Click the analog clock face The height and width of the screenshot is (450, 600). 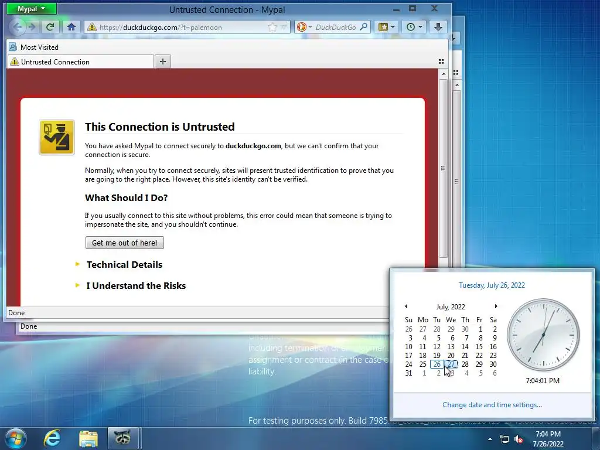tap(543, 335)
